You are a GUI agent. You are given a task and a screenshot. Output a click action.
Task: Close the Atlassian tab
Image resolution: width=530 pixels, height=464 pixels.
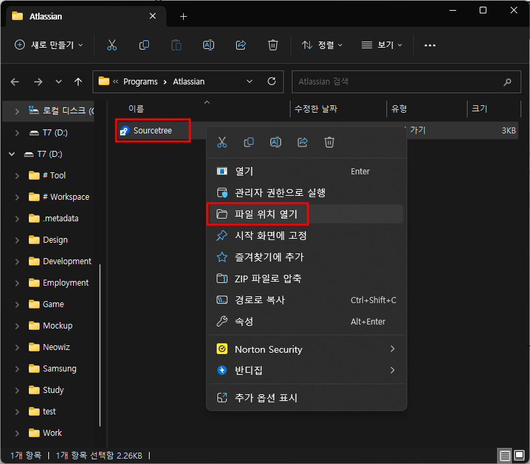[153, 16]
